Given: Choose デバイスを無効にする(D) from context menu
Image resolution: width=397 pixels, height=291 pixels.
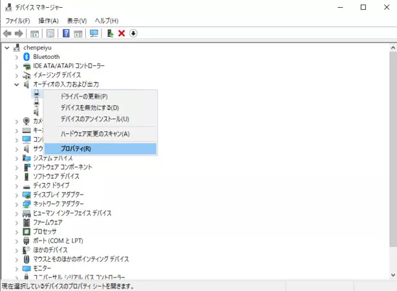Looking at the screenshot, I should pyautogui.click(x=100, y=108).
